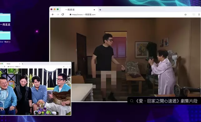Click the large browser's address bar URL

(84, 15)
